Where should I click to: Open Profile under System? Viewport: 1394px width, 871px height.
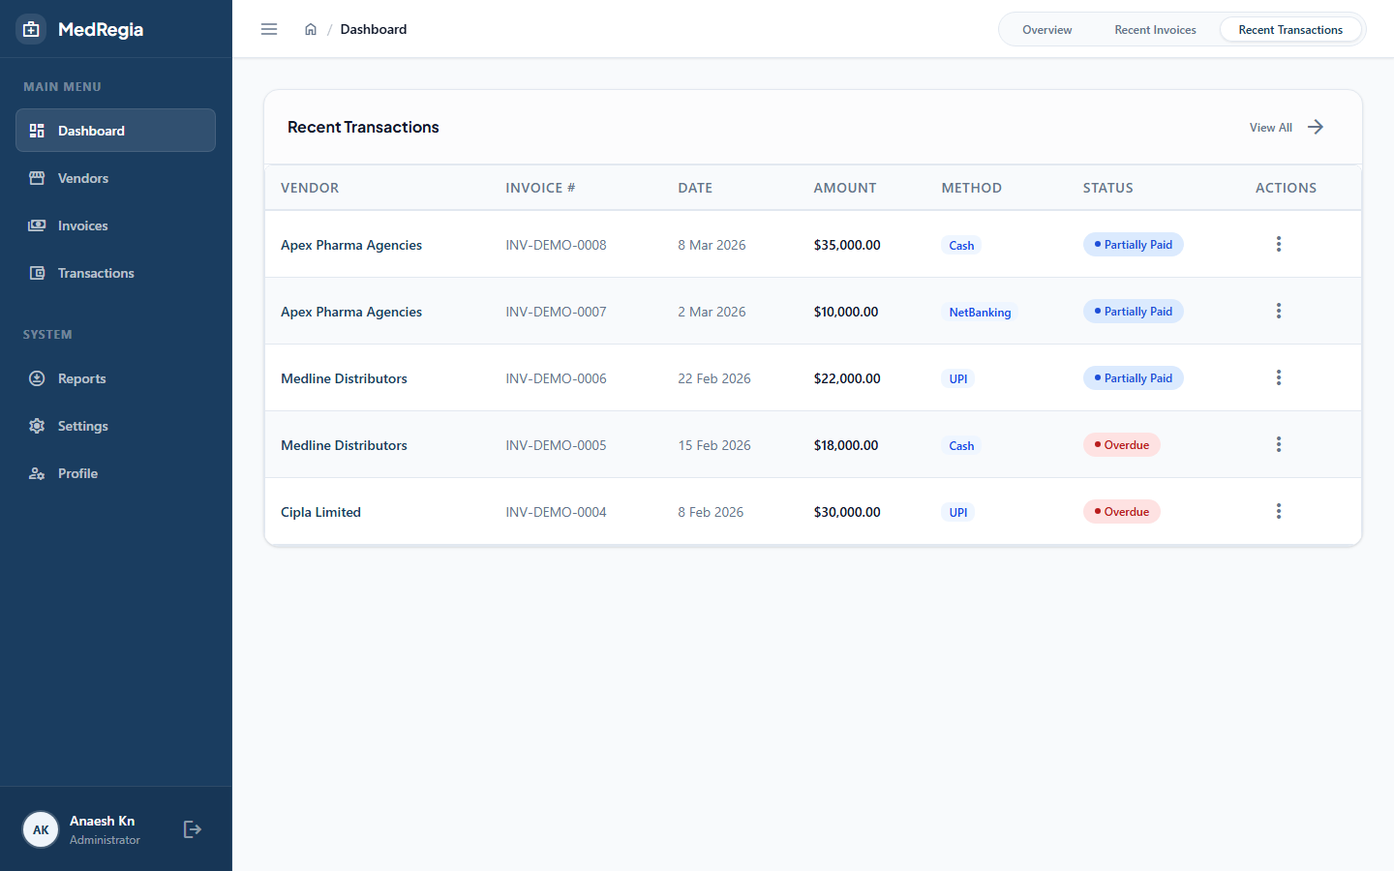(x=115, y=473)
